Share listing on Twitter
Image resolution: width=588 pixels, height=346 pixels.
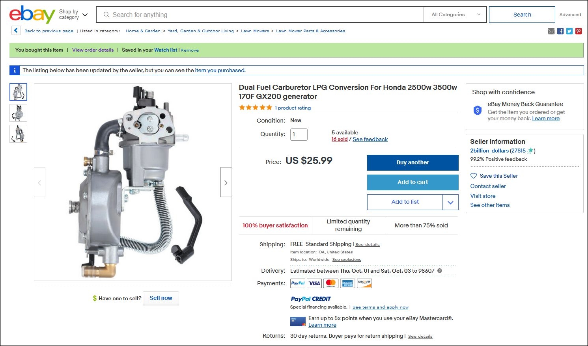point(569,31)
